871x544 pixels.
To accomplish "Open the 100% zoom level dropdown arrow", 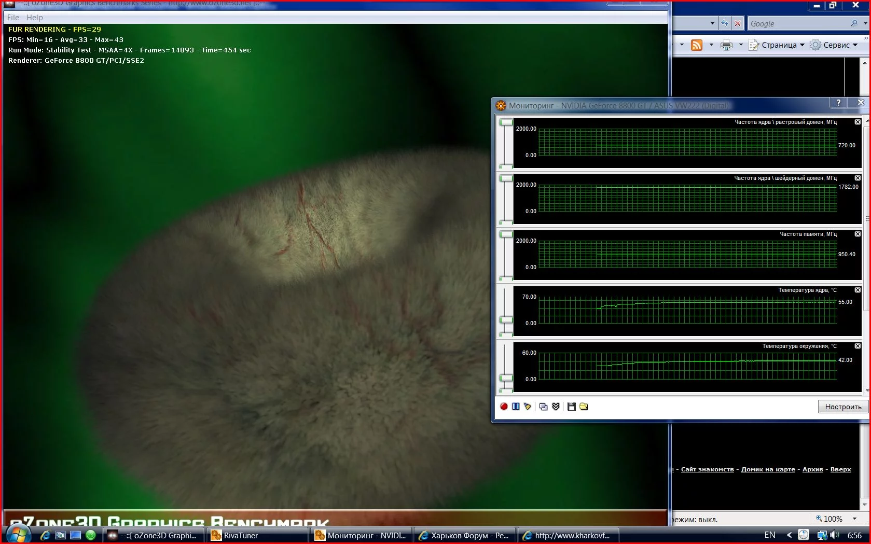I will pos(854,519).
